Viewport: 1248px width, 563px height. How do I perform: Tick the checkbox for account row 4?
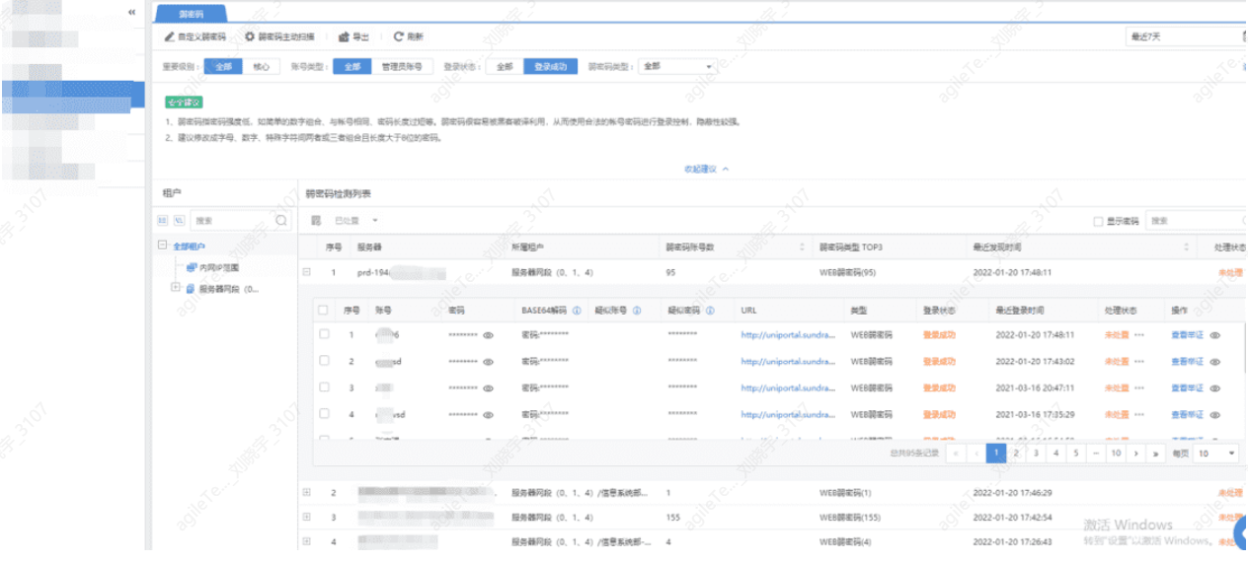(323, 415)
